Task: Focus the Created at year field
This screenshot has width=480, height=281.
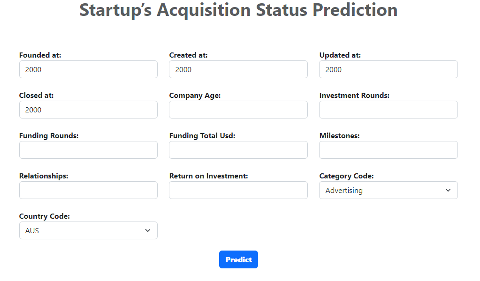Action: pos(238,69)
